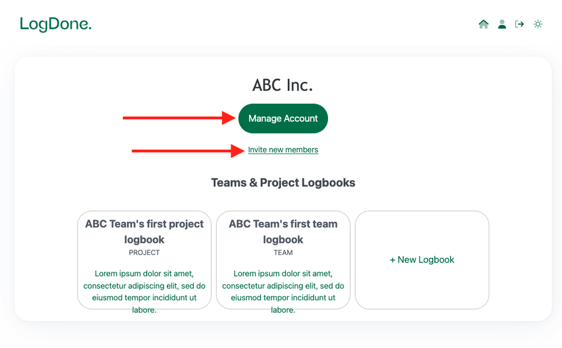Click the logout icon

coord(520,24)
